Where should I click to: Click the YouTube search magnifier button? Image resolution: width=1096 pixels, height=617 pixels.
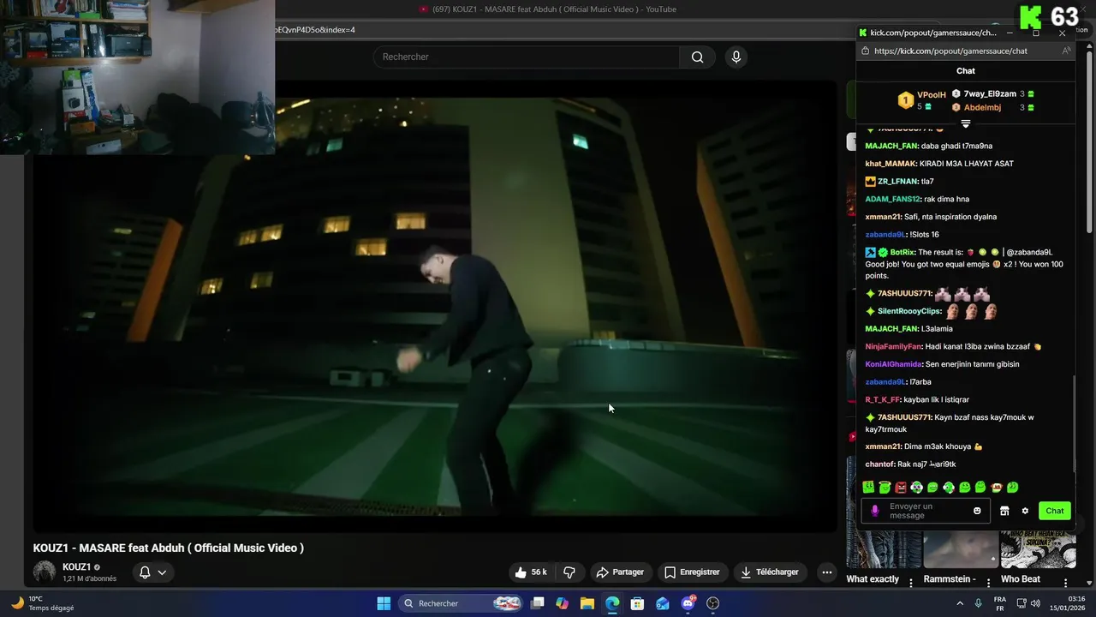pyautogui.click(x=698, y=57)
